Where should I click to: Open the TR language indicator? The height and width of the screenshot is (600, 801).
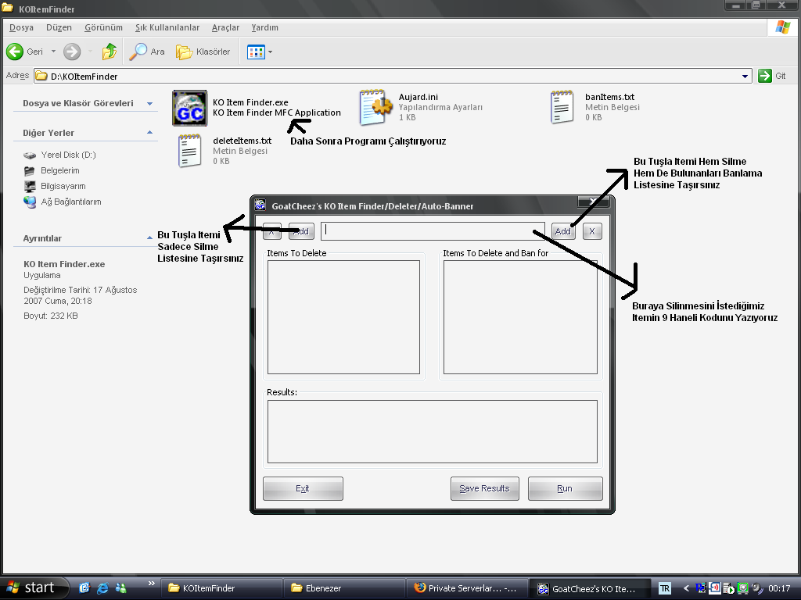664,588
